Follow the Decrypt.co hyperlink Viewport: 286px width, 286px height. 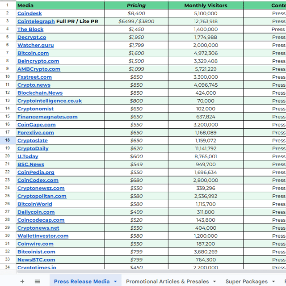point(31,38)
